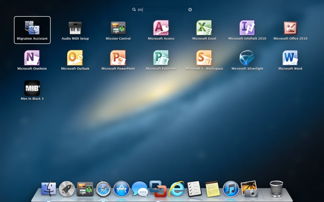Click the "Microsoft Silverlight" label text

click(x=247, y=69)
